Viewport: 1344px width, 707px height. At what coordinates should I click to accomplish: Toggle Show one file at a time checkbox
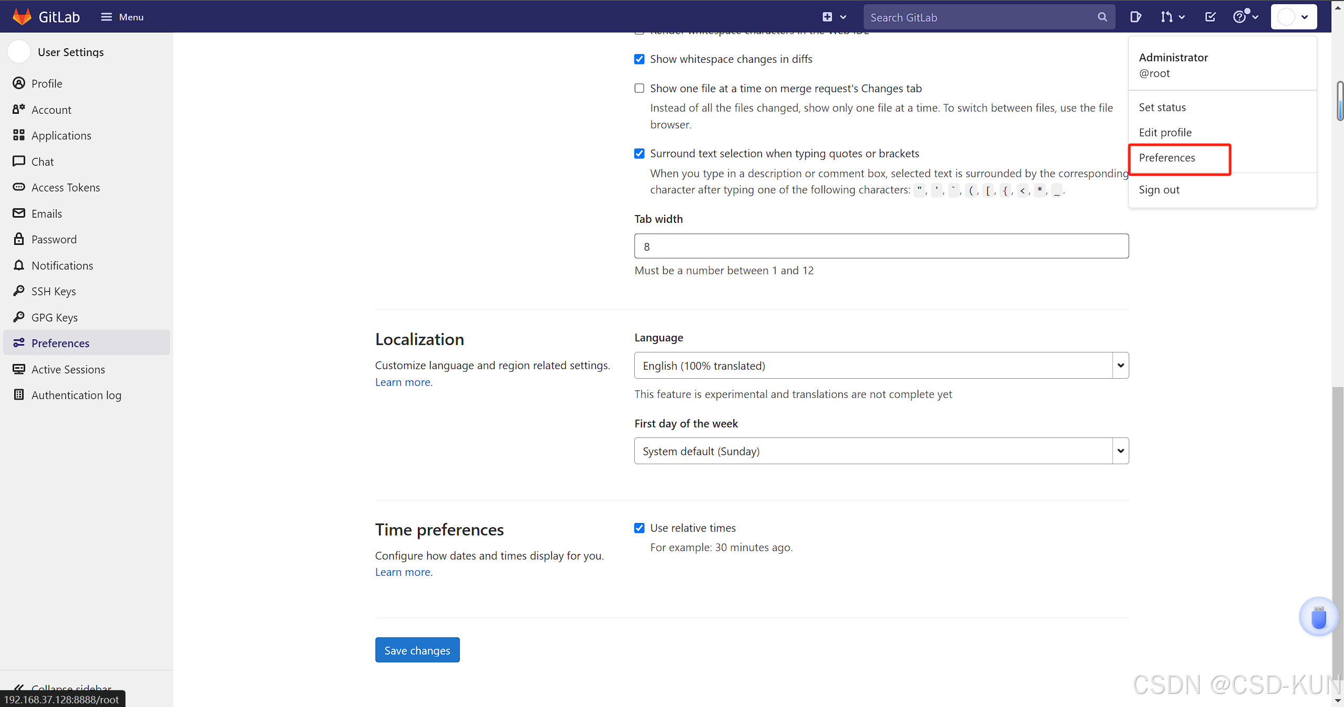(x=639, y=88)
